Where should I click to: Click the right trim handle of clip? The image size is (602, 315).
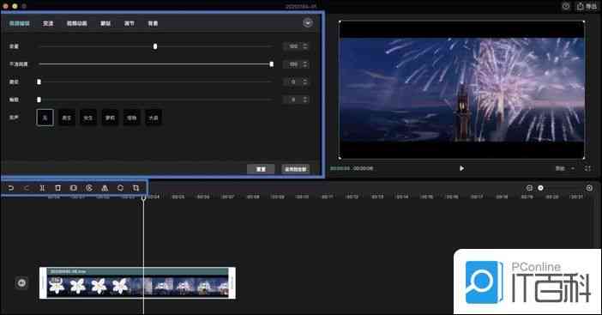coord(232,283)
